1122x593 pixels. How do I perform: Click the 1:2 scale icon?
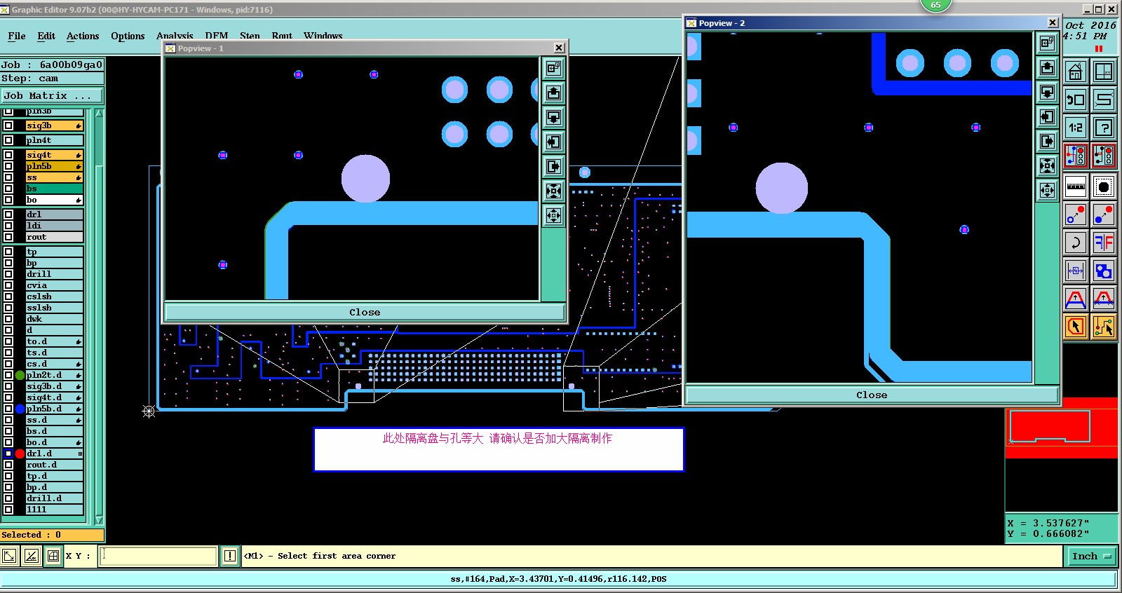pos(1075,128)
